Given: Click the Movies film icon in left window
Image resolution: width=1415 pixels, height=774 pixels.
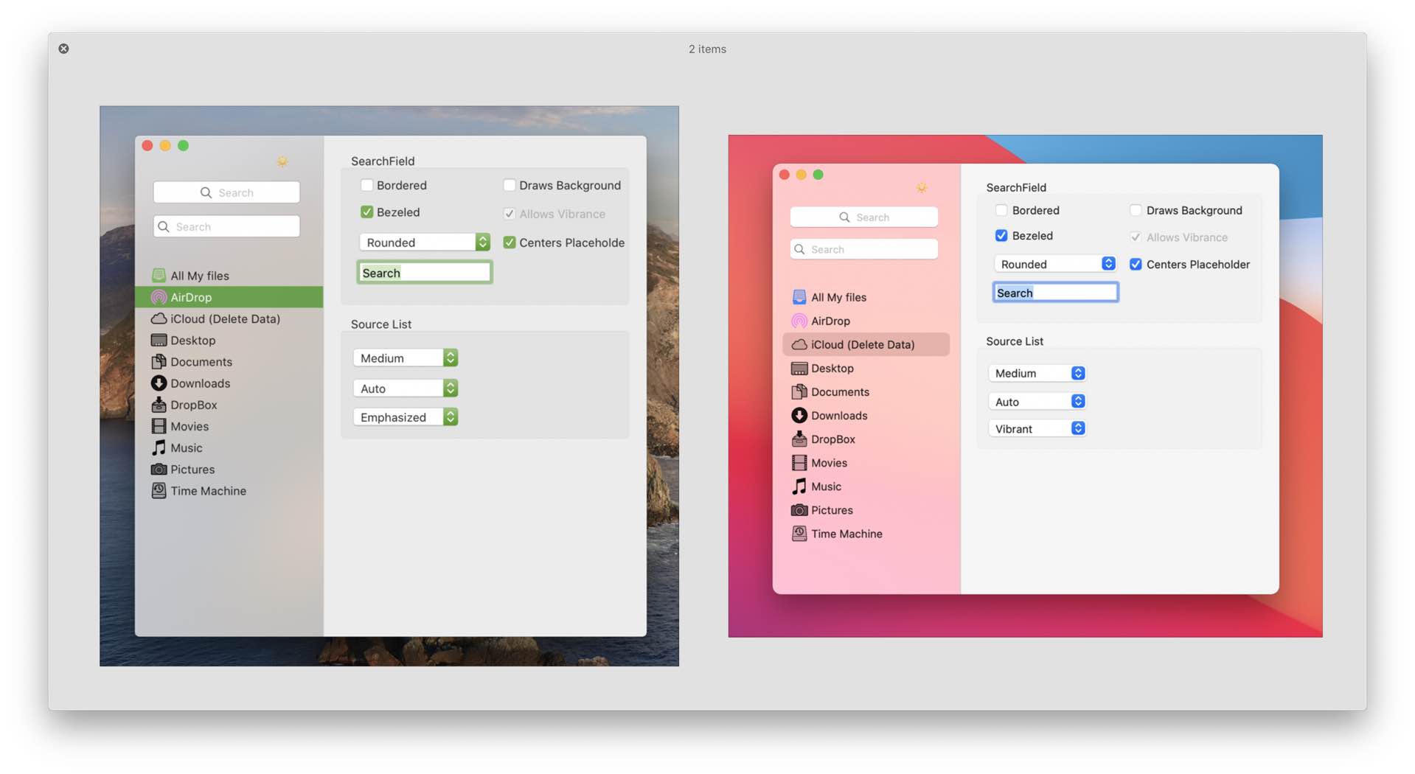Looking at the screenshot, I should (159, 426).
